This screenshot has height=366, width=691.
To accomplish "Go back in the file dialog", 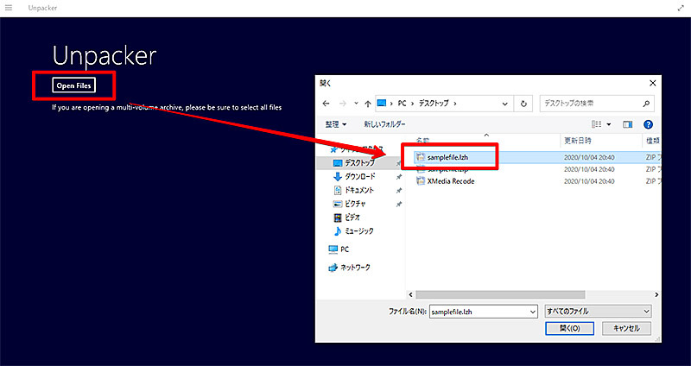I will pos(326,104).
